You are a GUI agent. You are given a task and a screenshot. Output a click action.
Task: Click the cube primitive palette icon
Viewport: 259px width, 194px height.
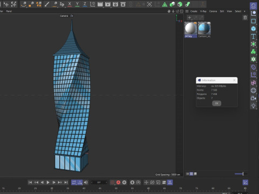tap(254, 29)
